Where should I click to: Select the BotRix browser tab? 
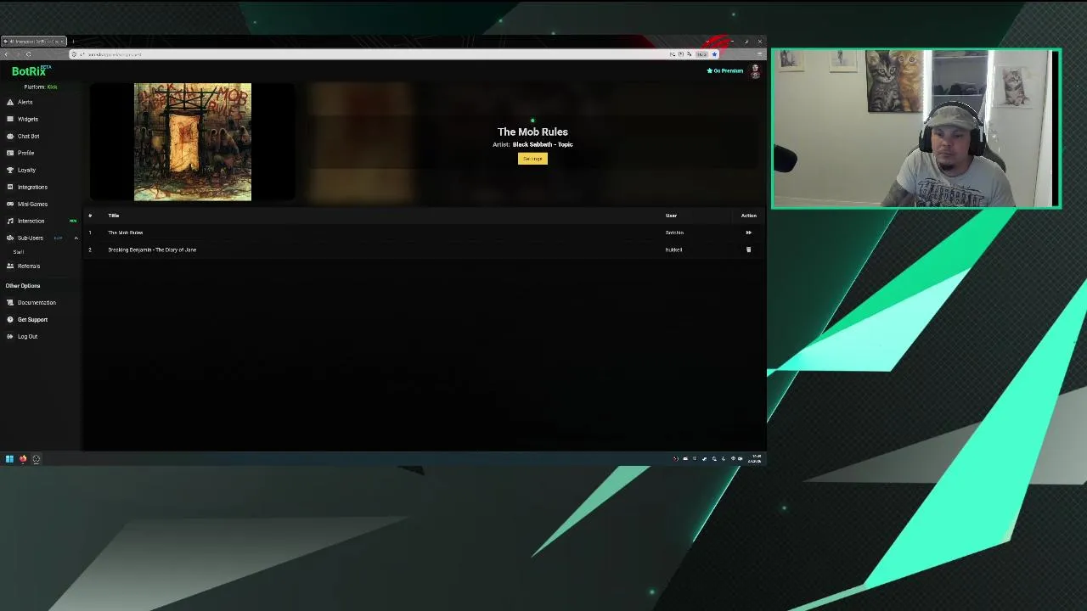click(34, 42)
